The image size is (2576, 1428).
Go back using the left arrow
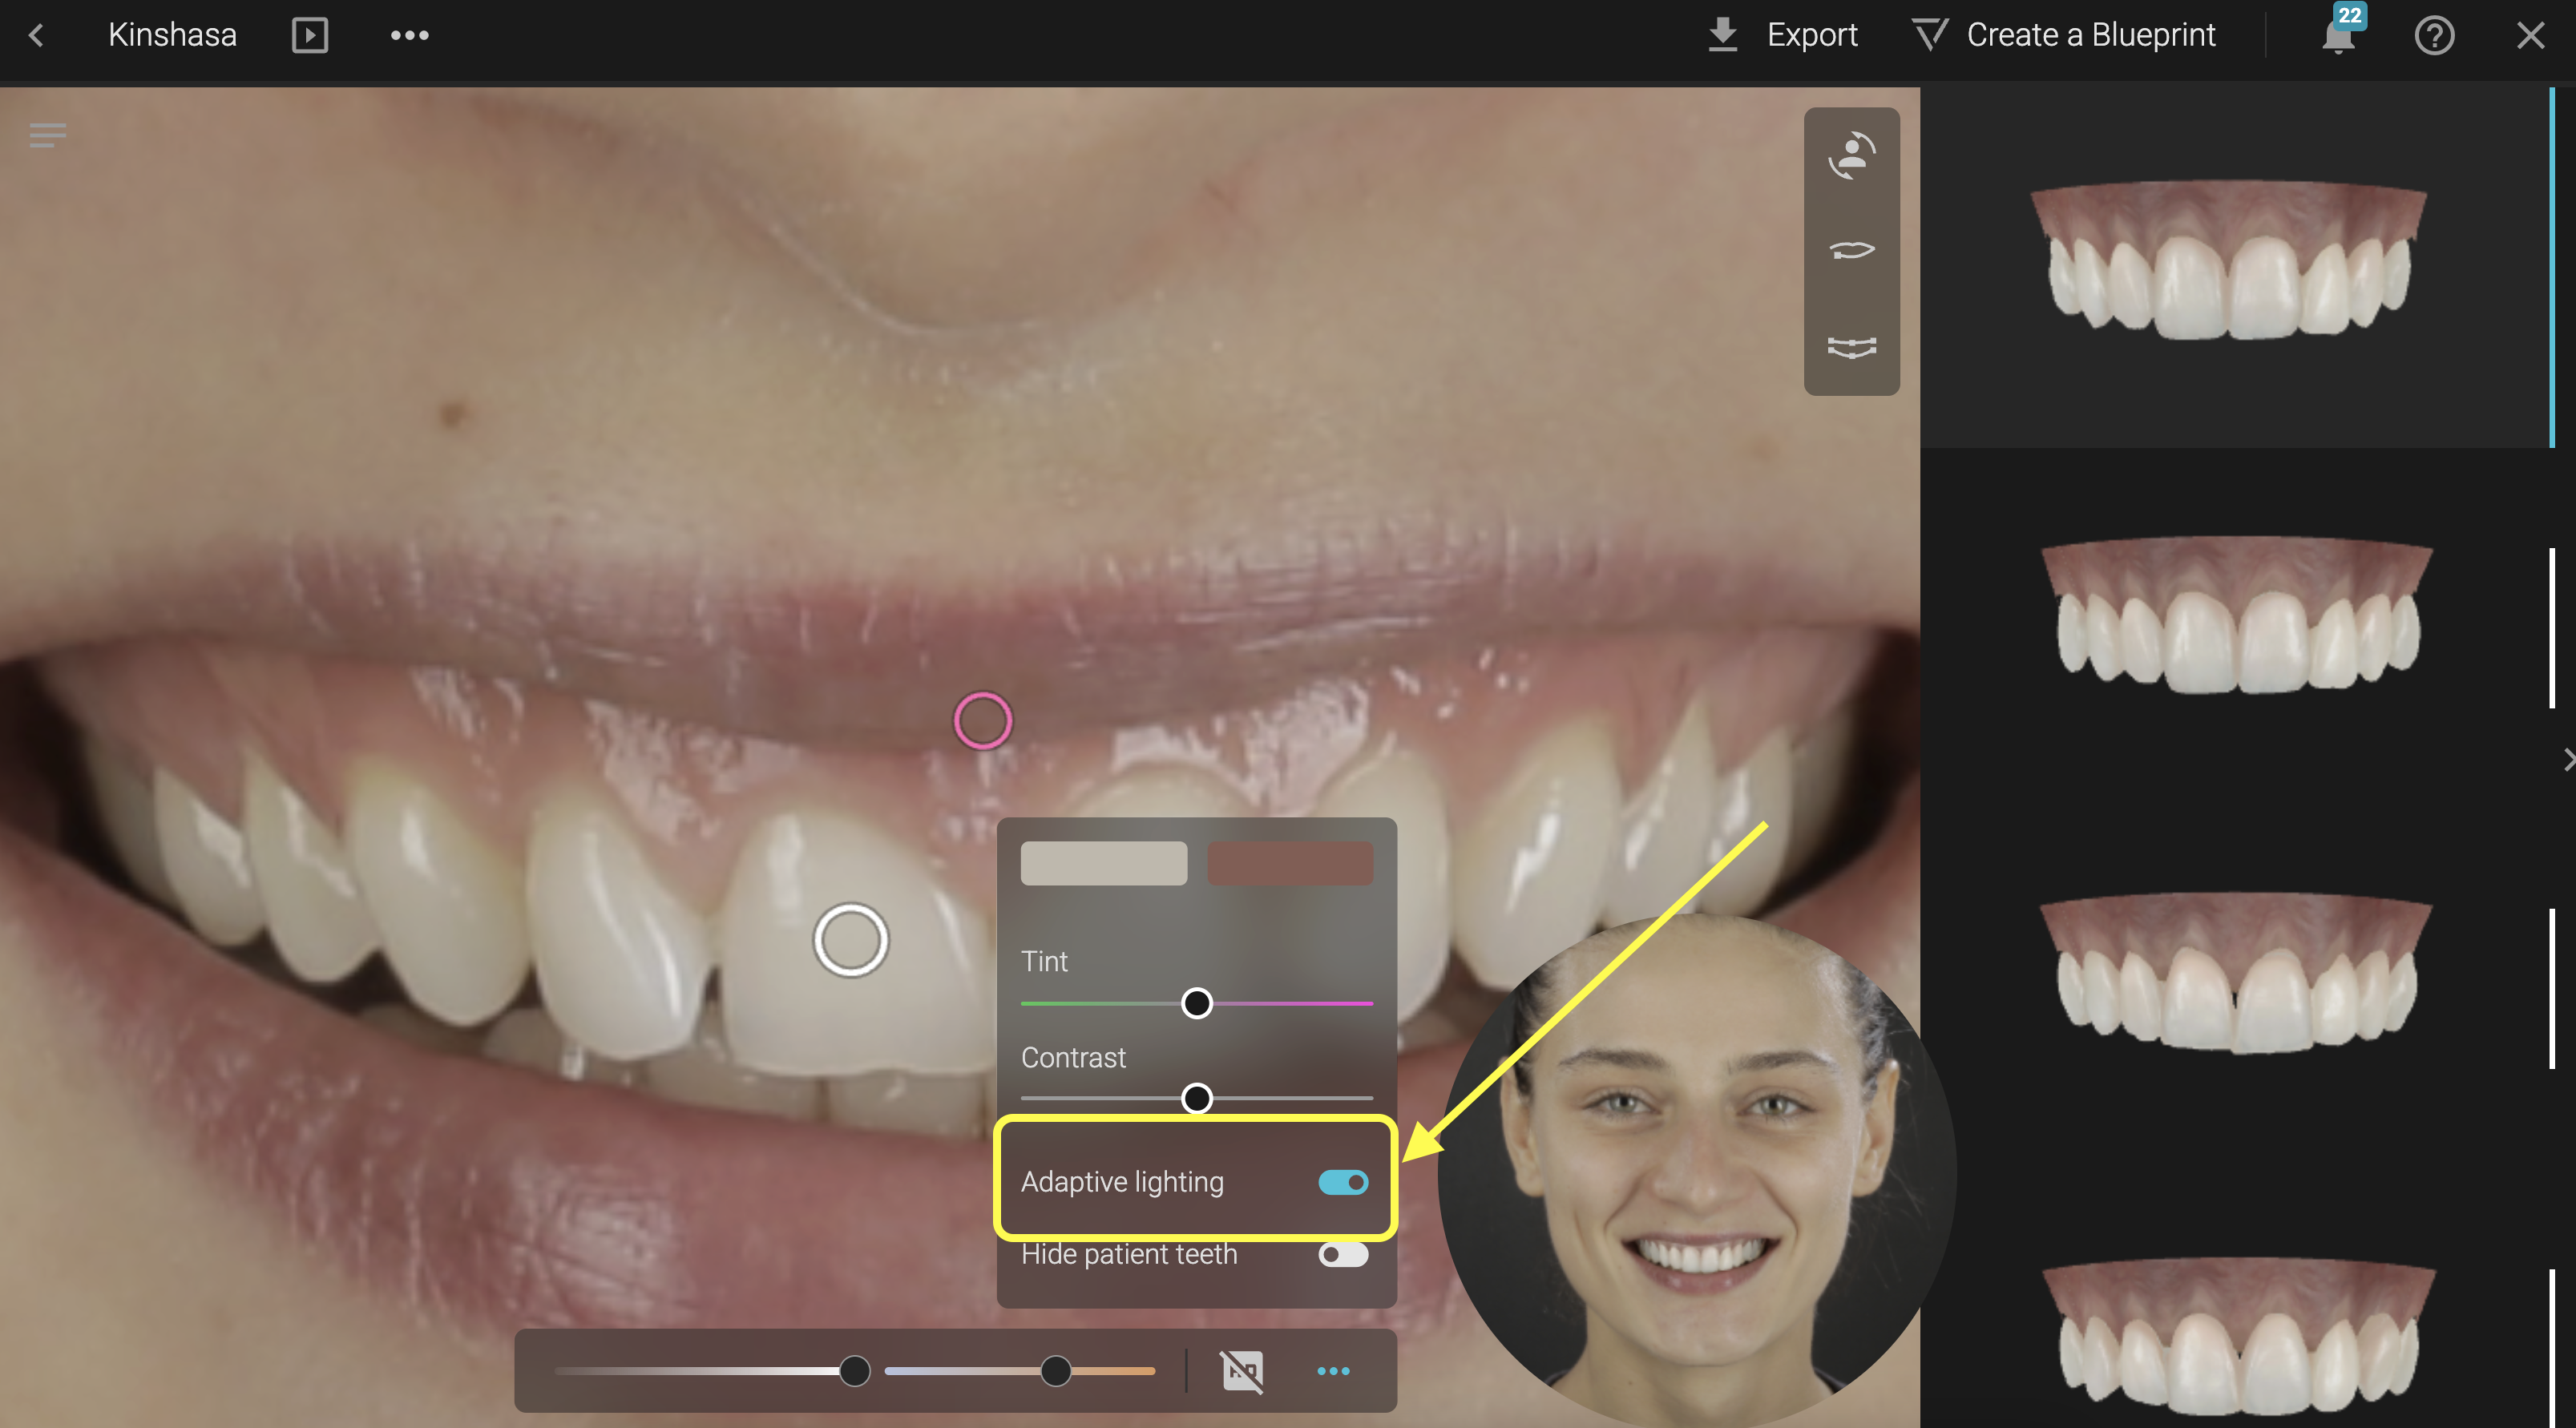[x=37, y=36]
